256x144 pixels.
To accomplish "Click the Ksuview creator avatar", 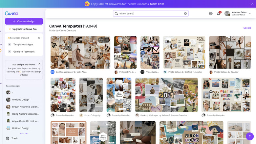I will tap(211, 72).
